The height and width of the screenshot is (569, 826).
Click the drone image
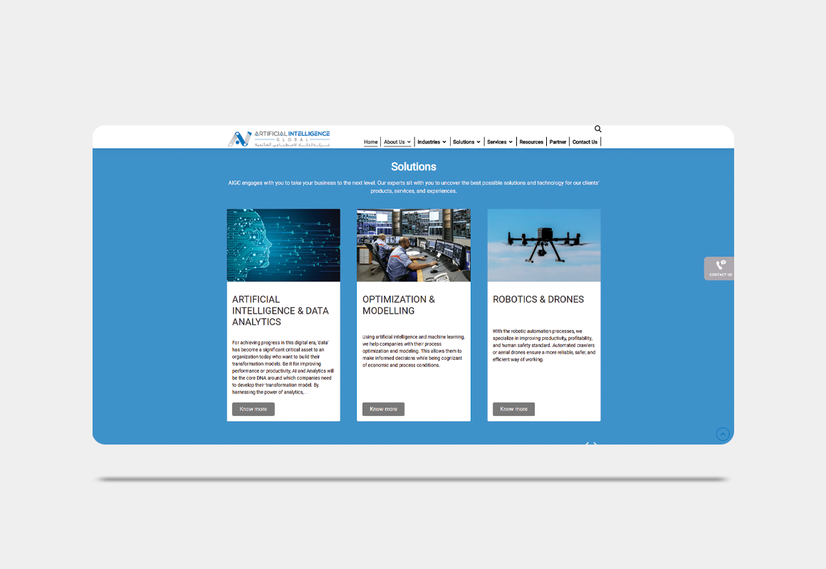(x=544, y=245)
